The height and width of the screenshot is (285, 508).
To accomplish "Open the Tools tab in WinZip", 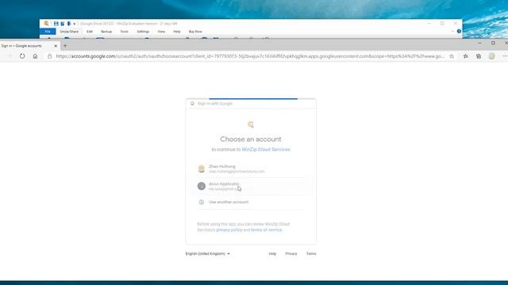I will [124, 32].
